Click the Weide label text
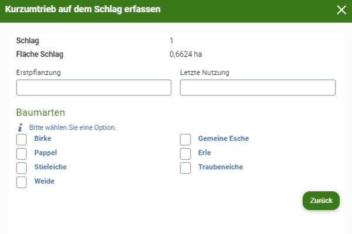 tap(44, 181)
